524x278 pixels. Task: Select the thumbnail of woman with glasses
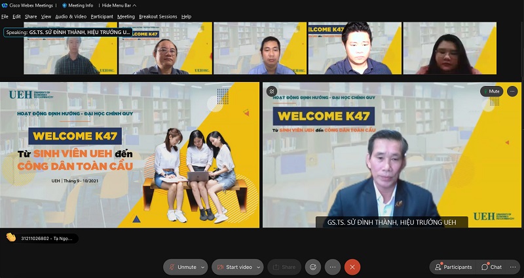(450, 48)
